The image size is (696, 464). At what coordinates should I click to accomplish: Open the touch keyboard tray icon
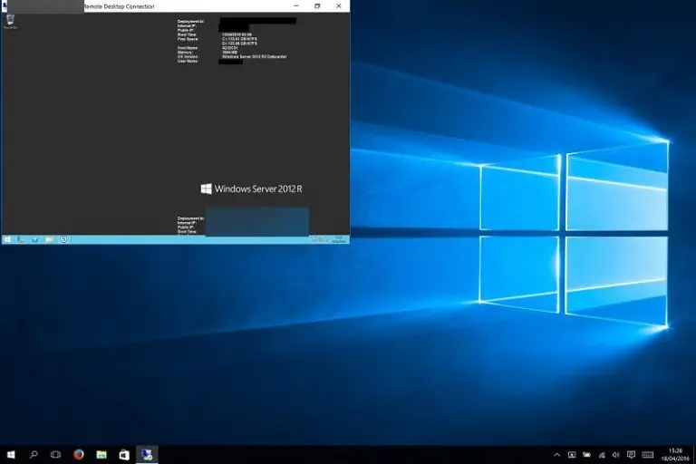coord(648,455)
